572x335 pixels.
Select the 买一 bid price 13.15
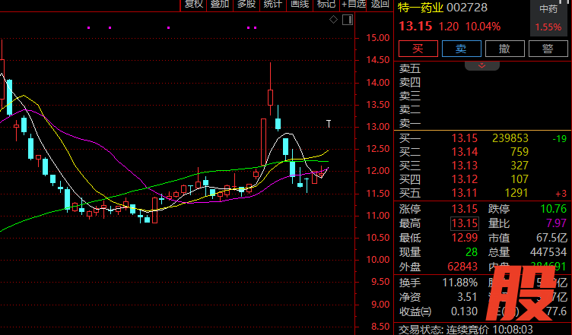click(x=464, y=138)
